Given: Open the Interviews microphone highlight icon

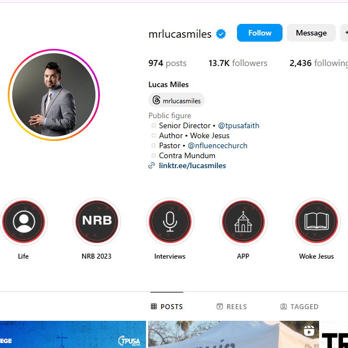Looking at the screenshot, I should coord(170,221).
